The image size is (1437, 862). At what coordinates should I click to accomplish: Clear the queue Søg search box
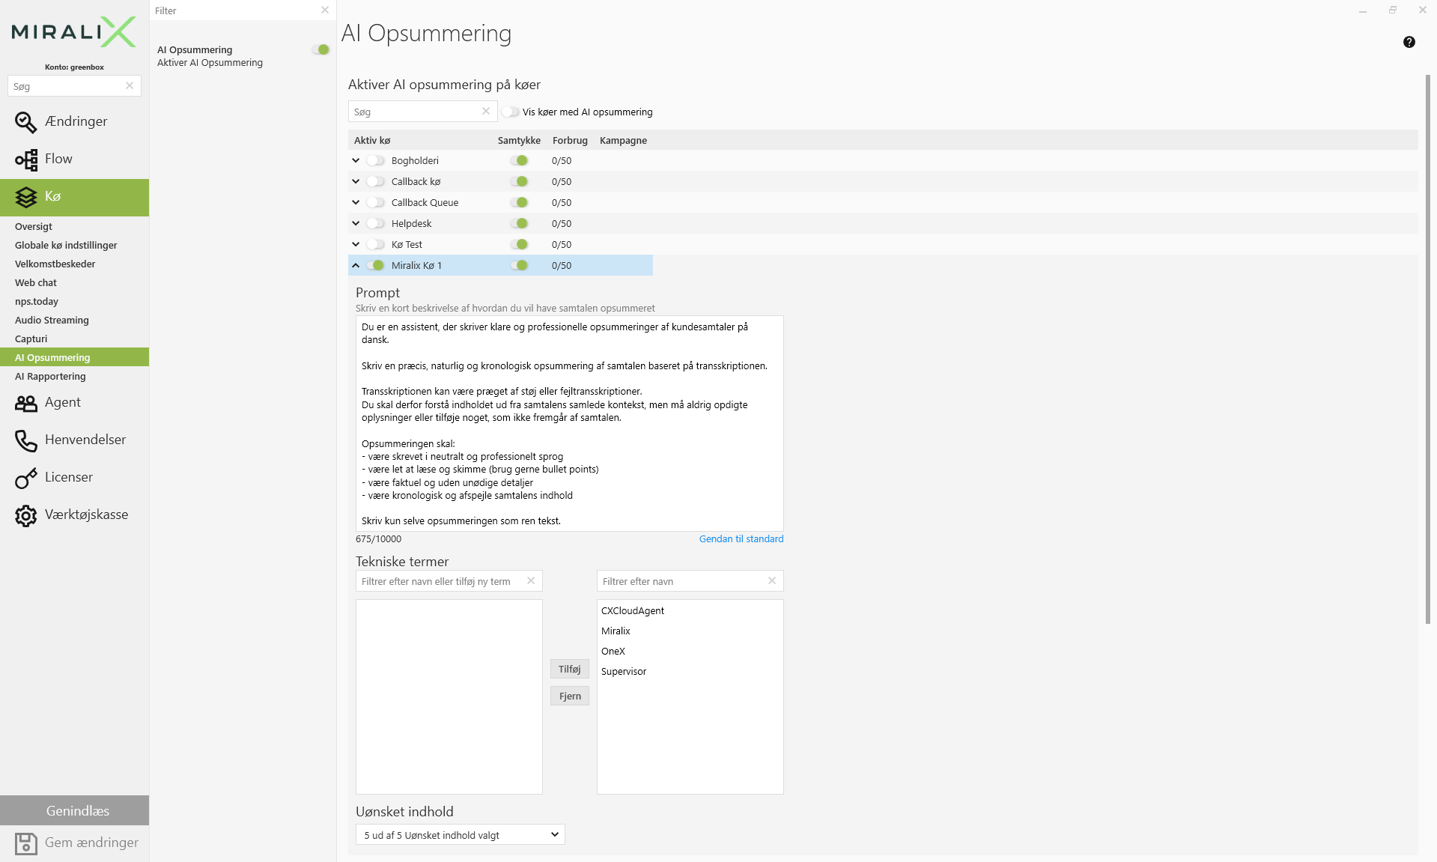click(x=486, y=111)
